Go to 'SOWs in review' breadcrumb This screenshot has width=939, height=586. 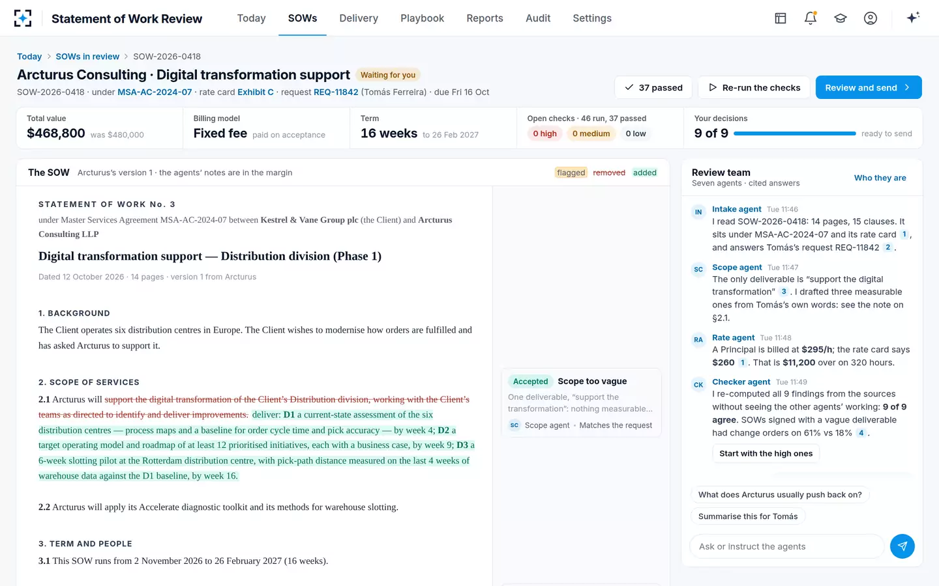87,57
